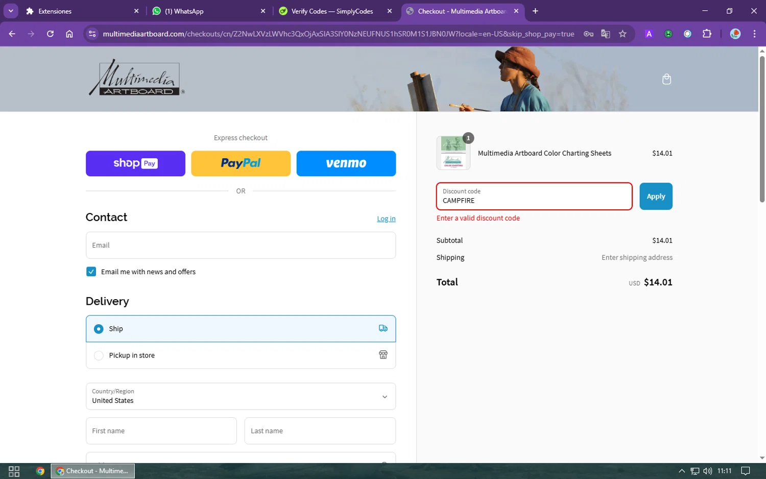Bookmark this page with the star

click(623, 34)
